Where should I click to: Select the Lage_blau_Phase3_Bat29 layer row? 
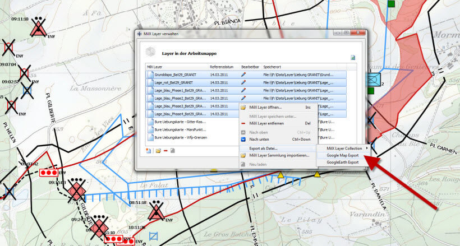[x=193, y=106]
